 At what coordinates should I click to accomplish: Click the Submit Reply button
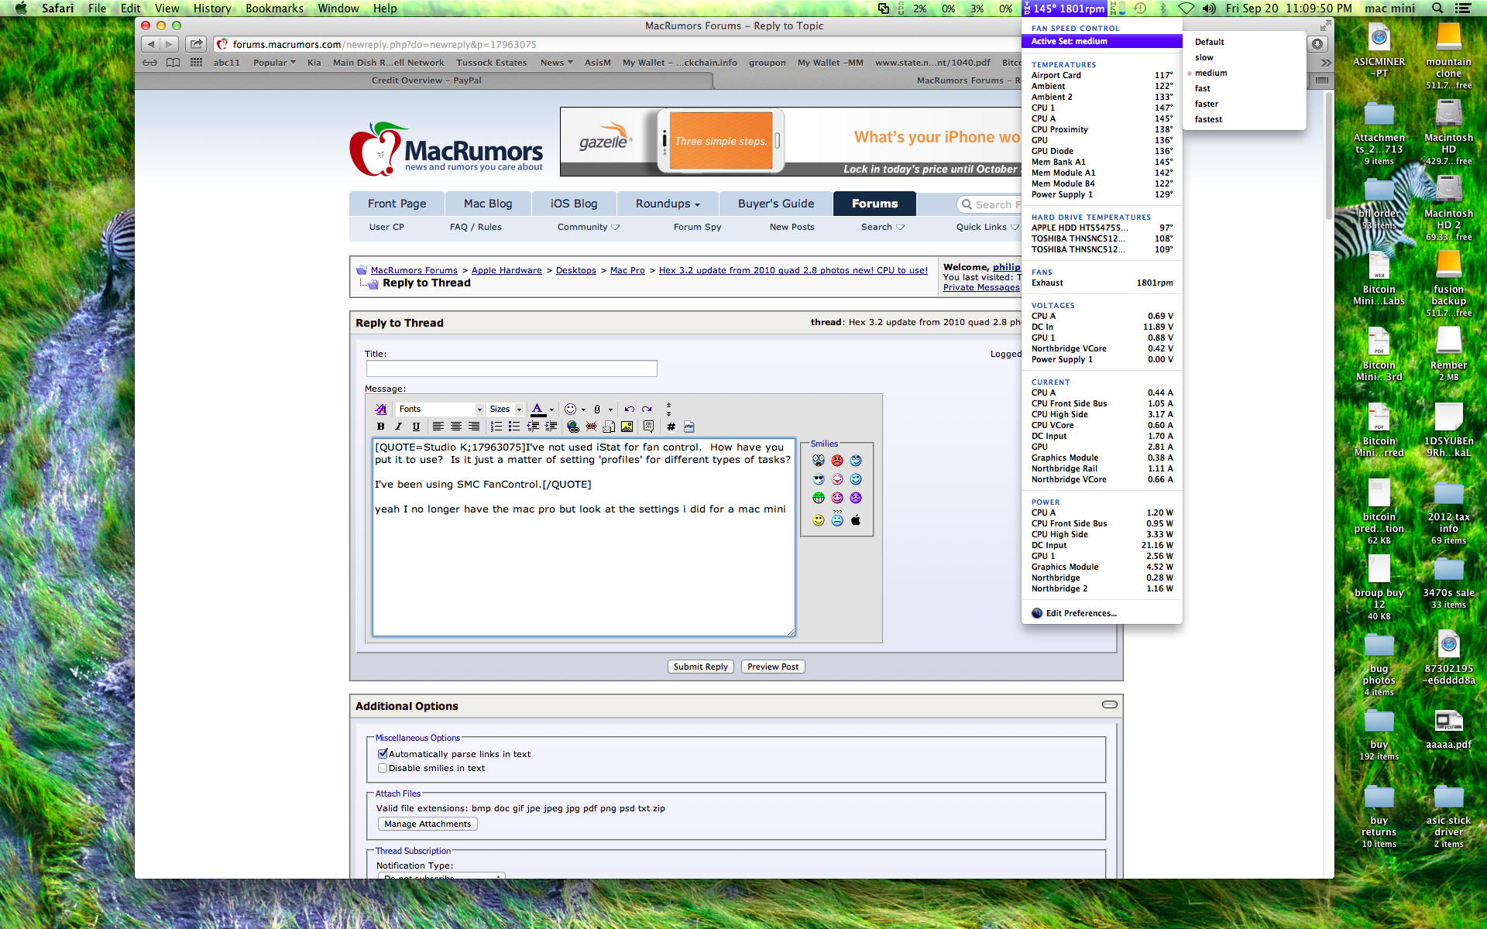point(700,667)
